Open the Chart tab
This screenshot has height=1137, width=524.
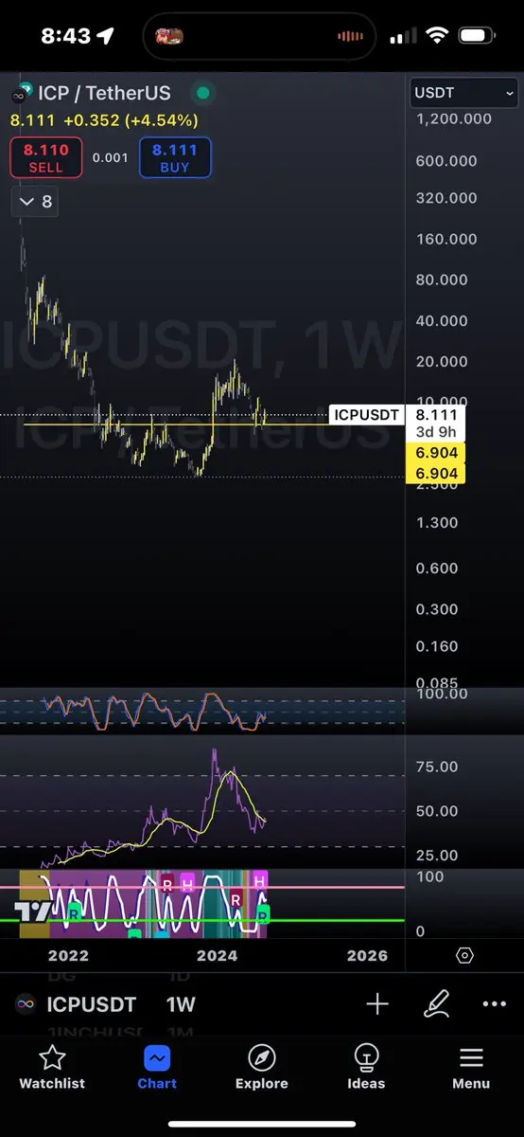click(157, 1067)
